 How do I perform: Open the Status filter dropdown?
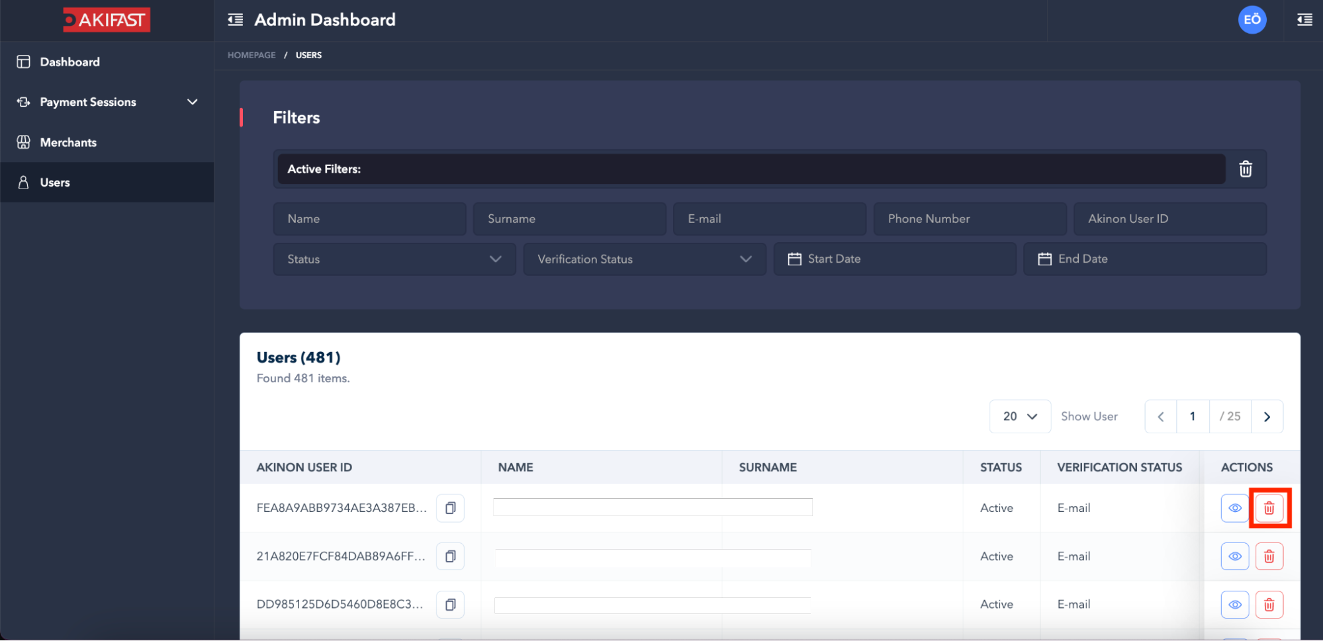pos(394,259)
